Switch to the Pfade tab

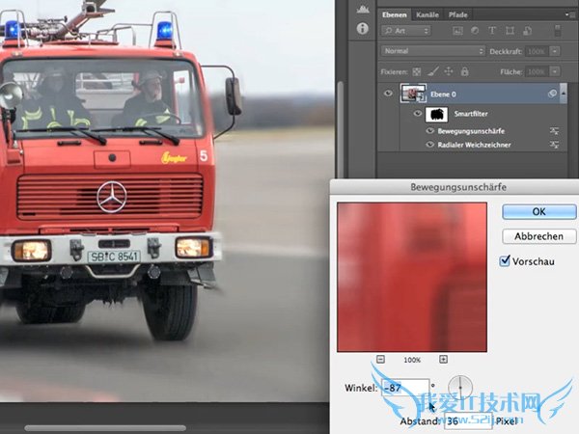(x=457, y=14)
